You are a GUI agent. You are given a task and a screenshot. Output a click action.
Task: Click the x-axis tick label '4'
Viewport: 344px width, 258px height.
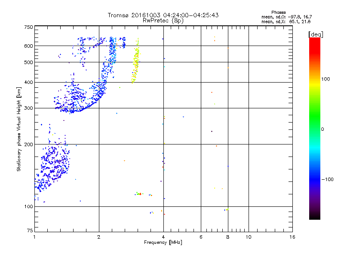coord(163,237)
